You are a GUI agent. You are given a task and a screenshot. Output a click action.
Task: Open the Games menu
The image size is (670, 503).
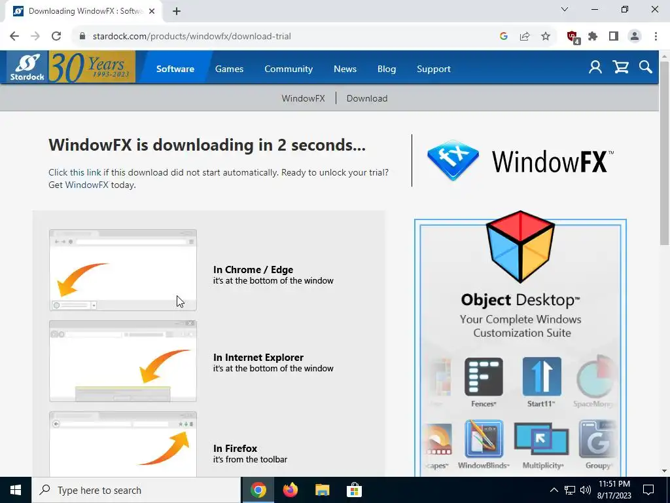coord(229,69)
